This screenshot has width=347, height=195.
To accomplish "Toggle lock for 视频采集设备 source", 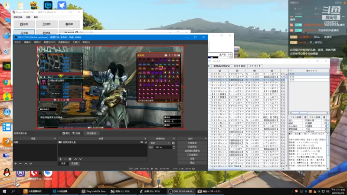I will coord(146,142).
